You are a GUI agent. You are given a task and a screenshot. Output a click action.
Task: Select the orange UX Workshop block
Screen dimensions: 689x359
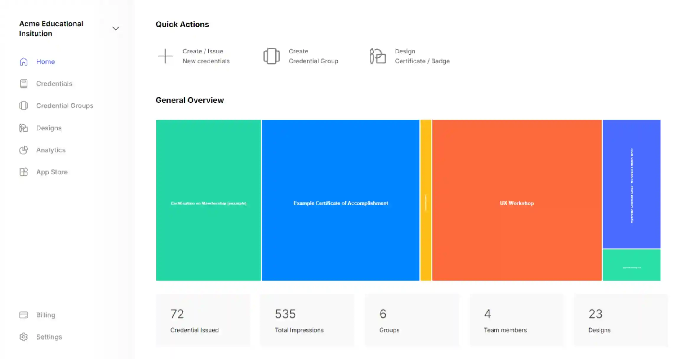(x=516, y=203)
